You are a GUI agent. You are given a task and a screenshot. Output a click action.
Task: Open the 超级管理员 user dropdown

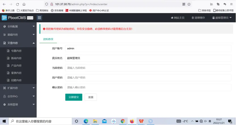click(x=222, y=18)
